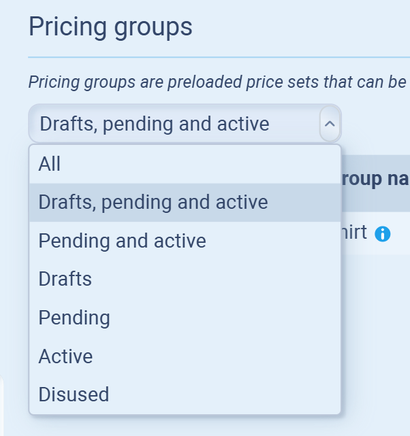
Task: Click the 'Pricing groups' page heading
Action: [110, 28]
